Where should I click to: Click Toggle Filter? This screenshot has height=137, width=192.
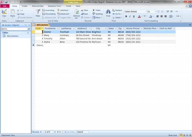pyautogui.click(x=64, y=18)
